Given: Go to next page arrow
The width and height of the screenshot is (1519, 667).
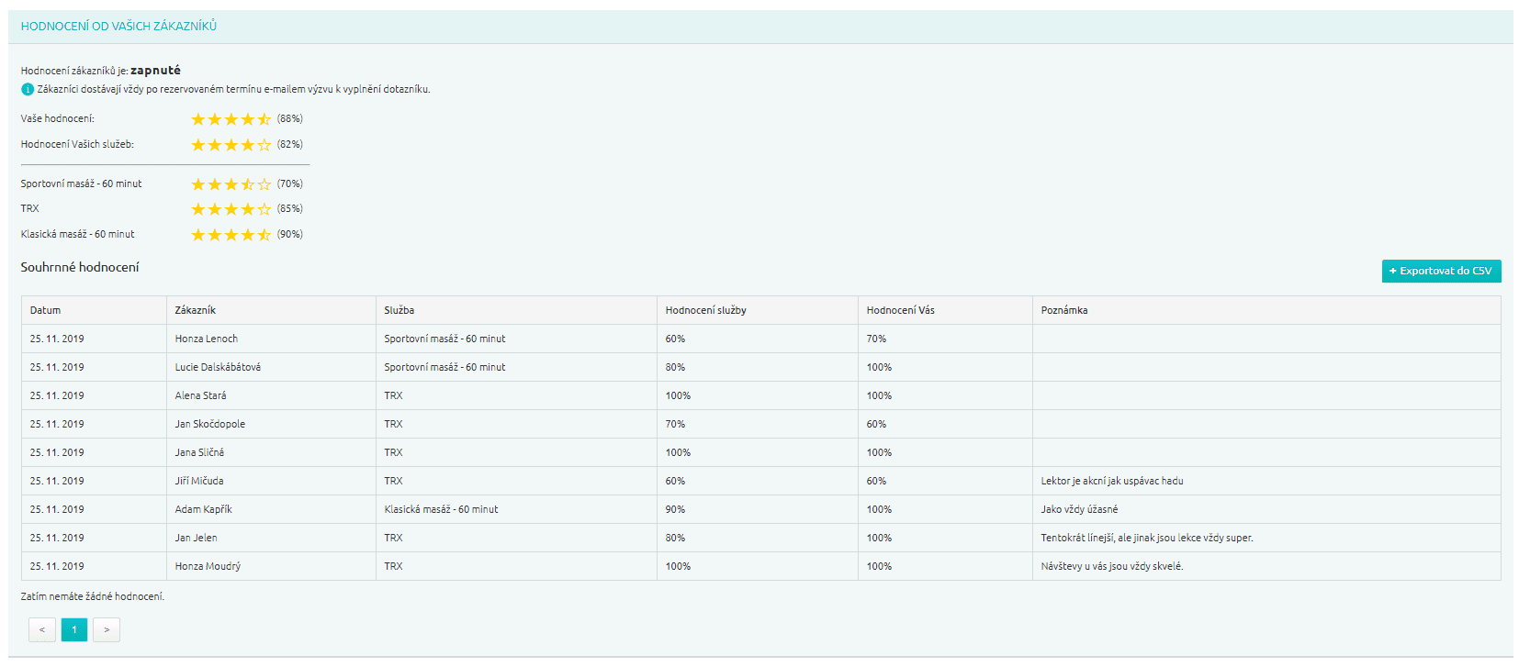Looking at the screenshot, I should tap(107, 629).
